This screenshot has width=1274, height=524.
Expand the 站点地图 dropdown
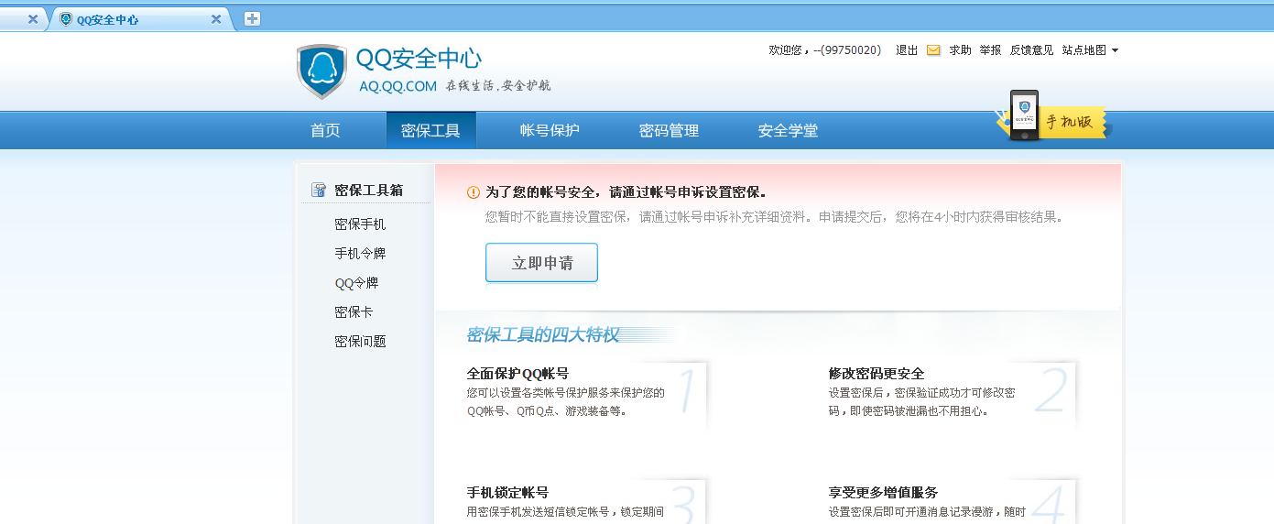1090,50
